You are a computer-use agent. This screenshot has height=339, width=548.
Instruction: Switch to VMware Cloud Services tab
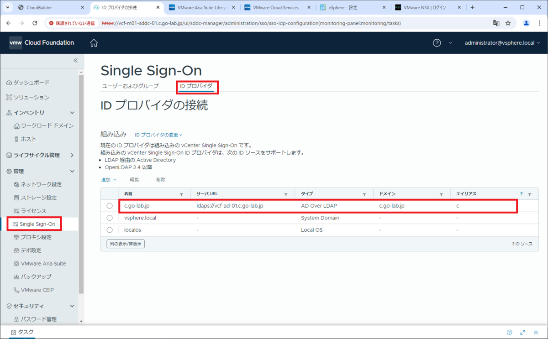coord(276,7)
